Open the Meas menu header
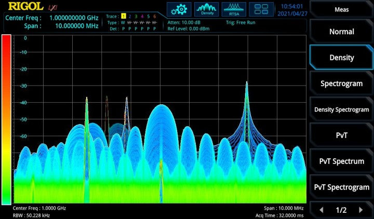 [x=341, y=9]
